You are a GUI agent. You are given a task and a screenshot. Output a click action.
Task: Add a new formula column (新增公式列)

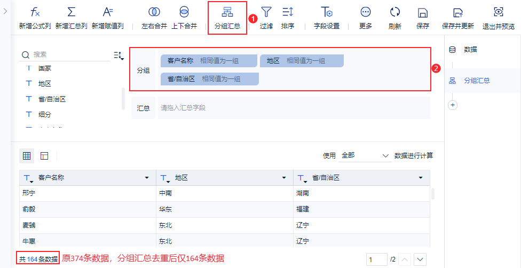coord(35,18)
